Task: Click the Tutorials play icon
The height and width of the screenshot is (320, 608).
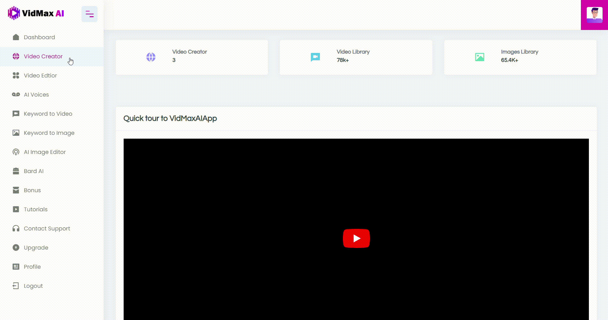Action: point(16,209)
